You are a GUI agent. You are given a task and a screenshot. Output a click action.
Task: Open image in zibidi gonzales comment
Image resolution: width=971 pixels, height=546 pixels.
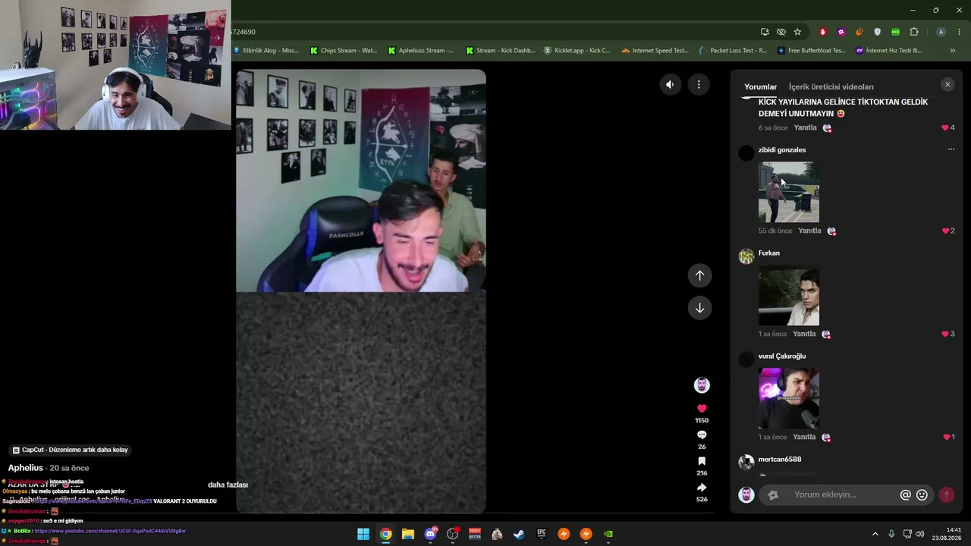click(x=789, y=193)
